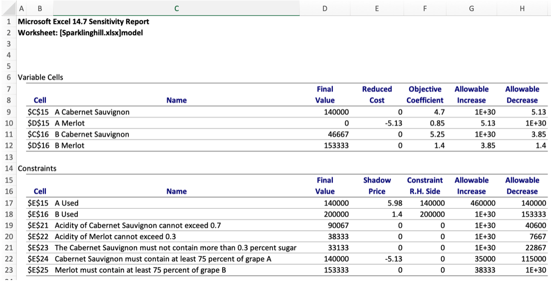
Task: Click allowable decrease 40600
Action: click(536, 226)
